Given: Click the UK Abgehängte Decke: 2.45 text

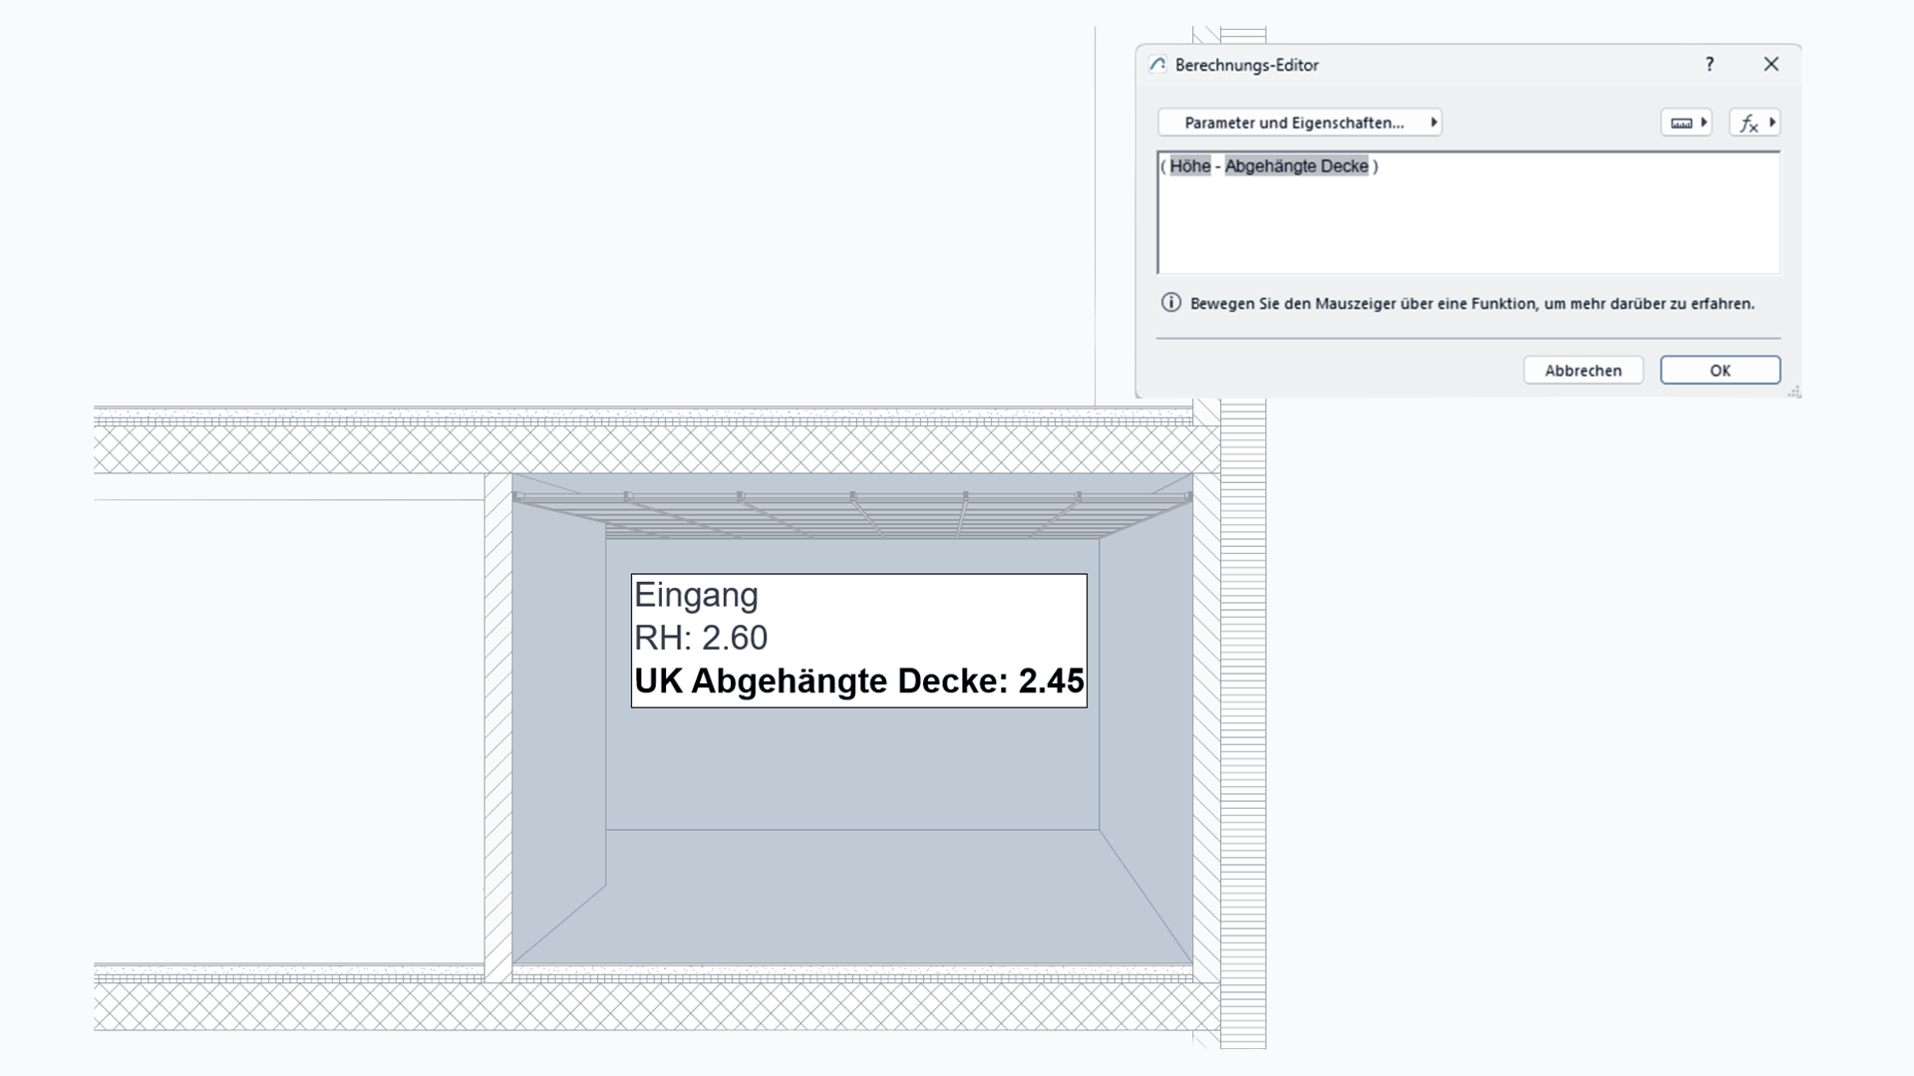Looking at the screenshot, I should 859,681.
